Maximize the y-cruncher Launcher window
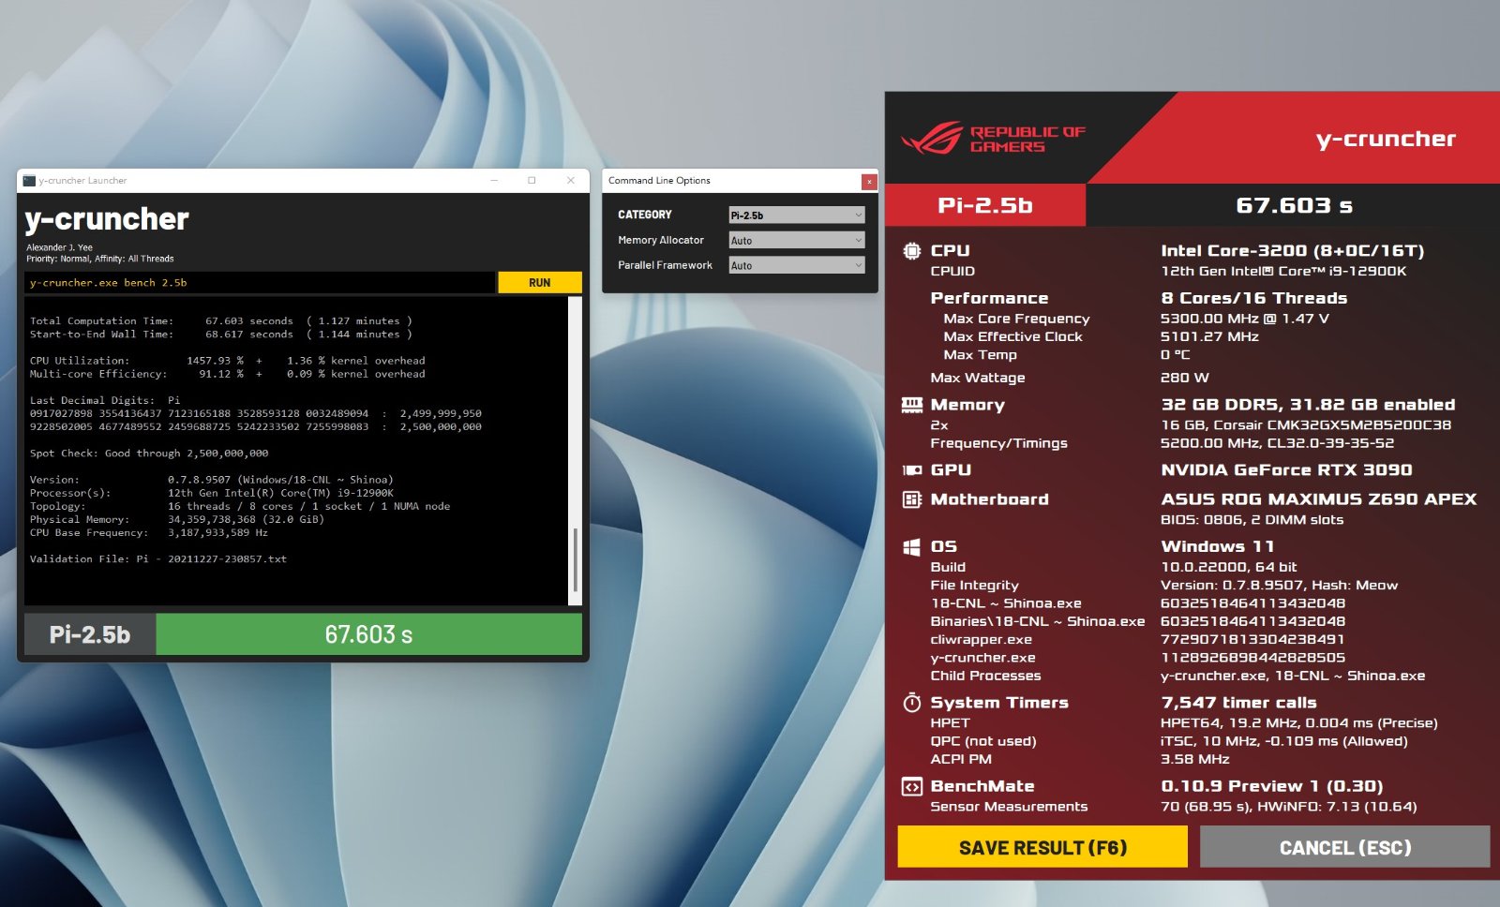The height and width of the screenshot is (907, 1500). [x=532, y=180]
